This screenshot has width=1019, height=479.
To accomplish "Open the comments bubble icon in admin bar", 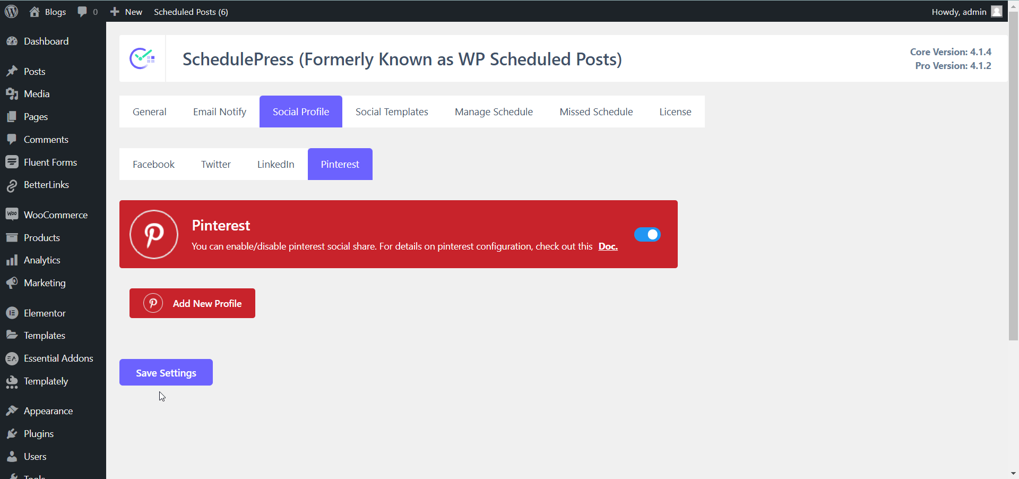I will (x=82, y=12).
